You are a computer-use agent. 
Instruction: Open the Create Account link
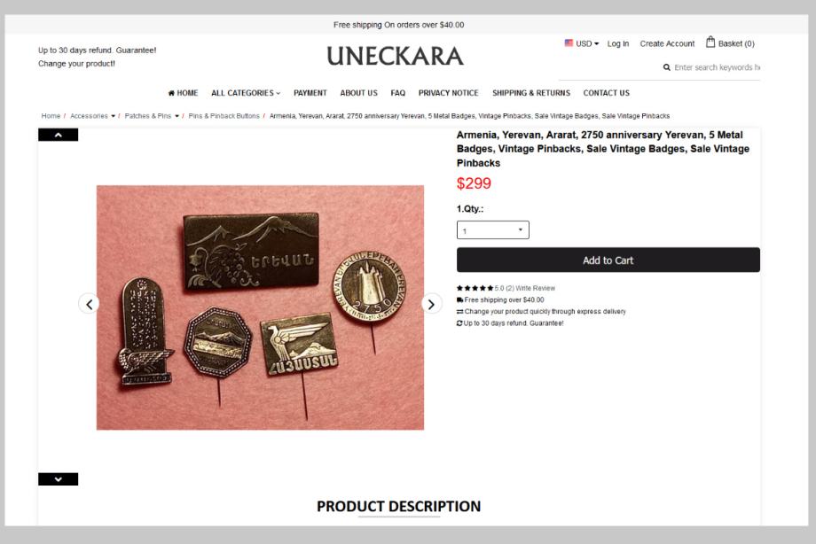[x=667, y=43]
